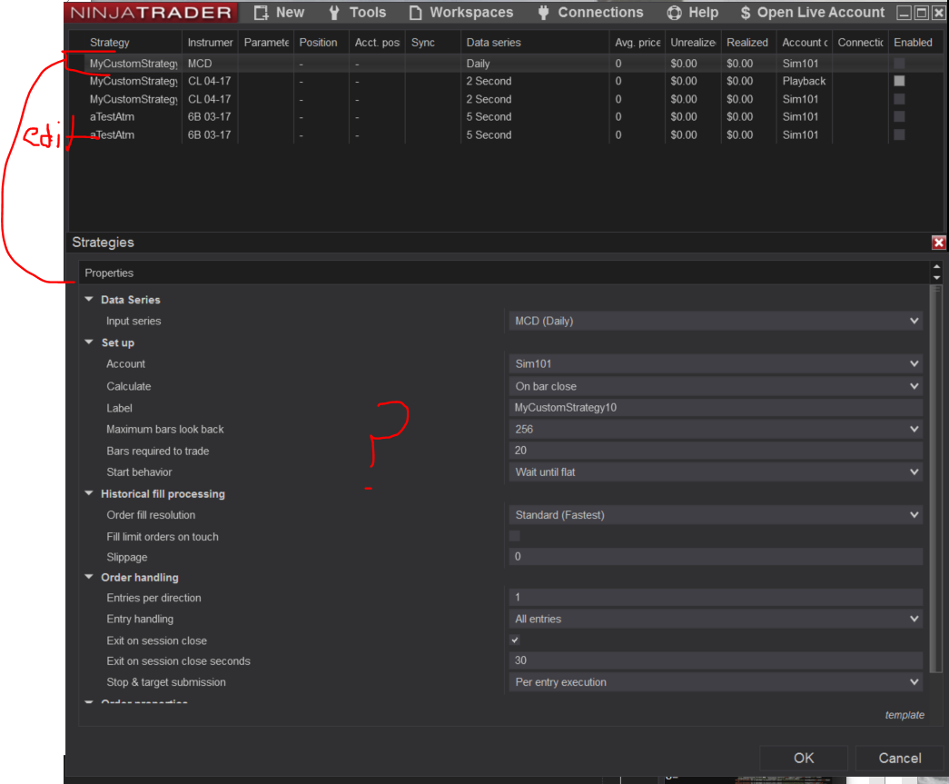949x784 pixels.
Task: Select MyCustomStrategy row with Playback account
Action: [x=506, y=81]
